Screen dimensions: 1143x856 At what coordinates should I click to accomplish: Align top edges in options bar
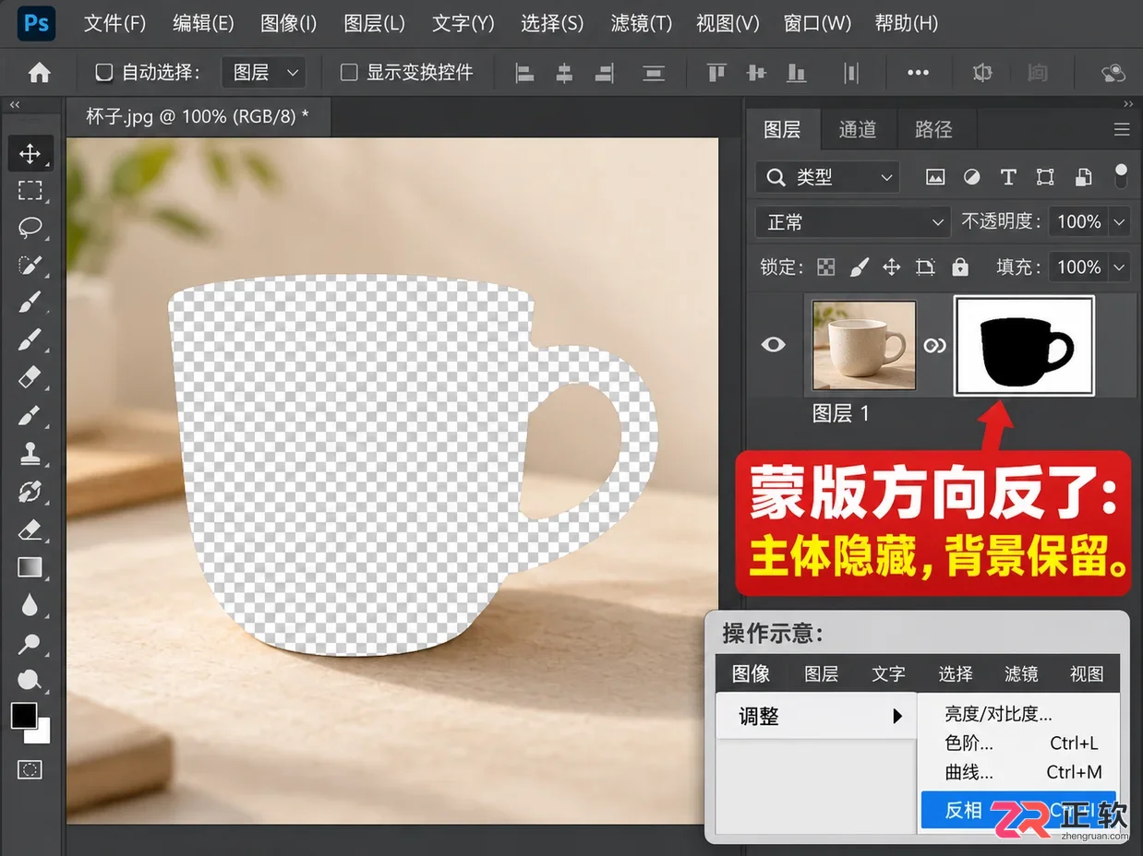click(716, 73)
